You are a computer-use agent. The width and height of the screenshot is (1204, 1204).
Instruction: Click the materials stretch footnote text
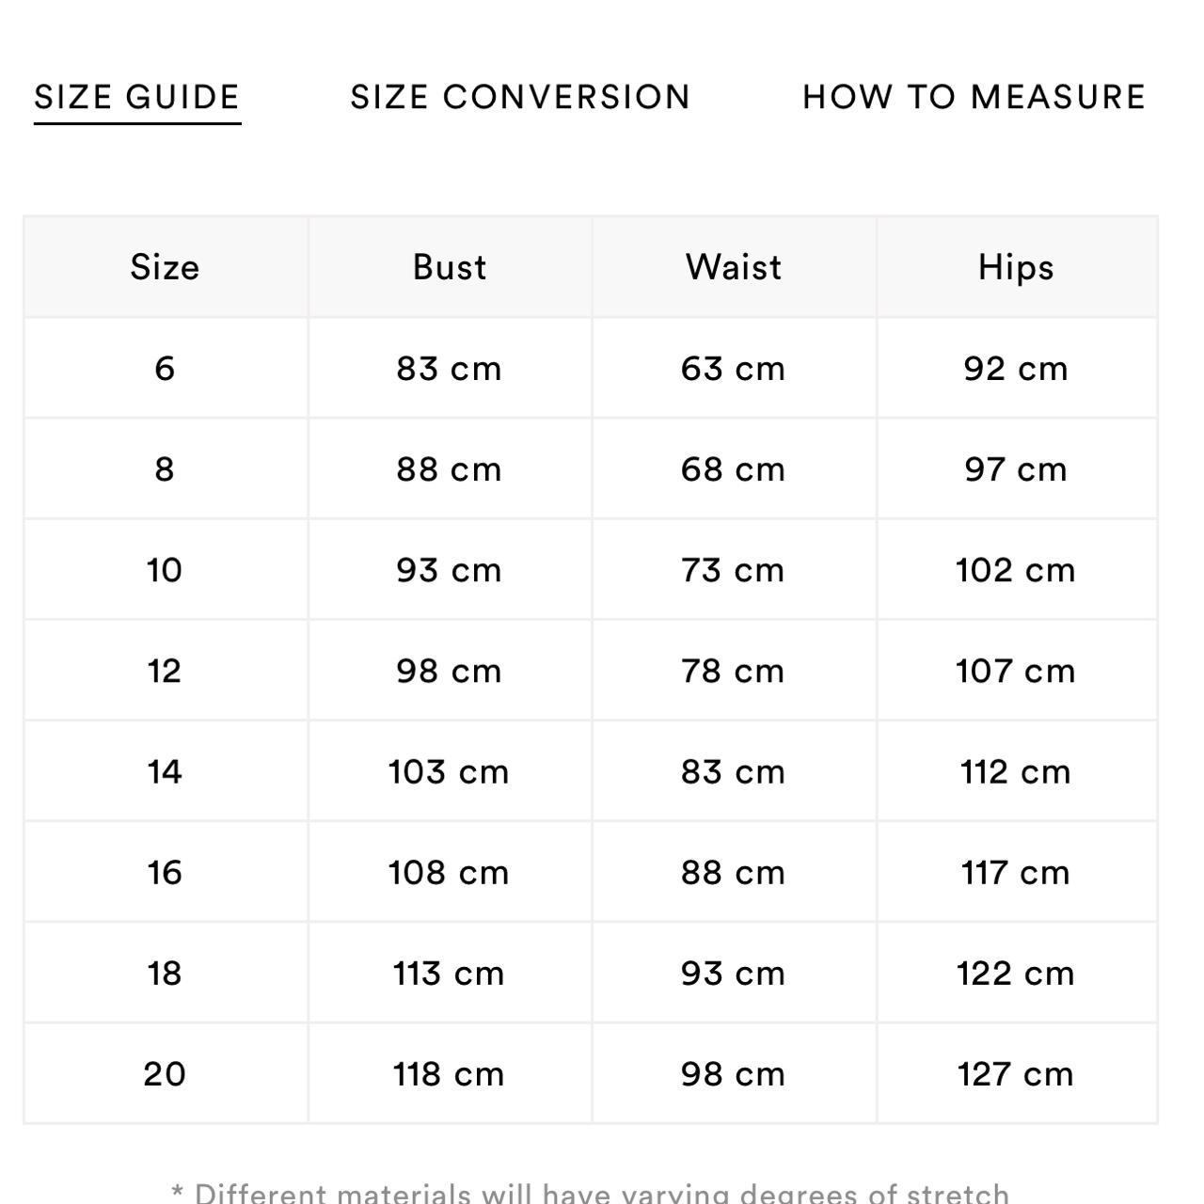coord(591,1193)
